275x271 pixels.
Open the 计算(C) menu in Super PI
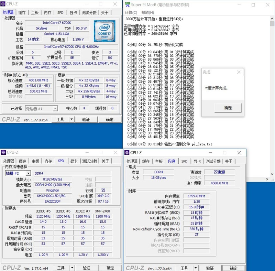click(131, 13)
